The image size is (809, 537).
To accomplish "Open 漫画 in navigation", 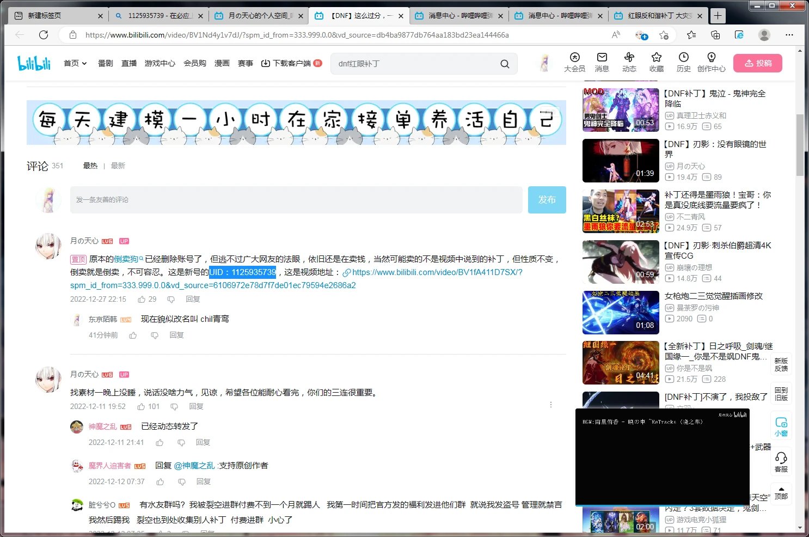I will coord(222,63).
